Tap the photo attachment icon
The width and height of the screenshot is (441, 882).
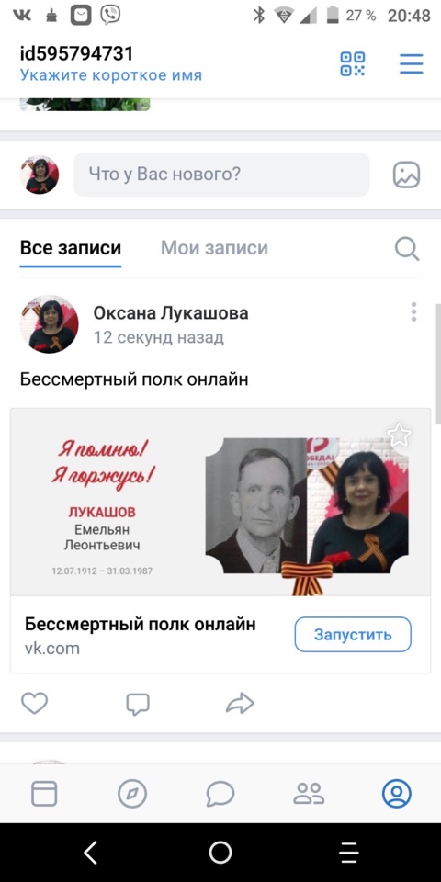[x=406, y=175]
